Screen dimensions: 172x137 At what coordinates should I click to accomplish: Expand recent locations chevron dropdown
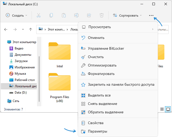point(23,29)
